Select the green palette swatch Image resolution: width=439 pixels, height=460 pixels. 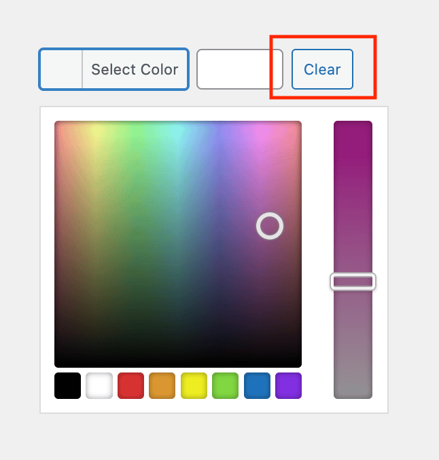coord(226,385)
